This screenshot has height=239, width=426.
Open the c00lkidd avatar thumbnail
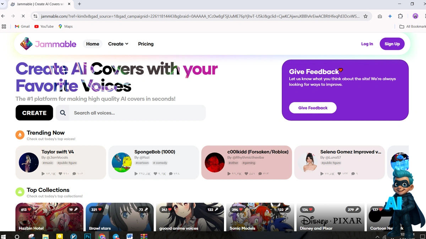(x=215, y=163)
